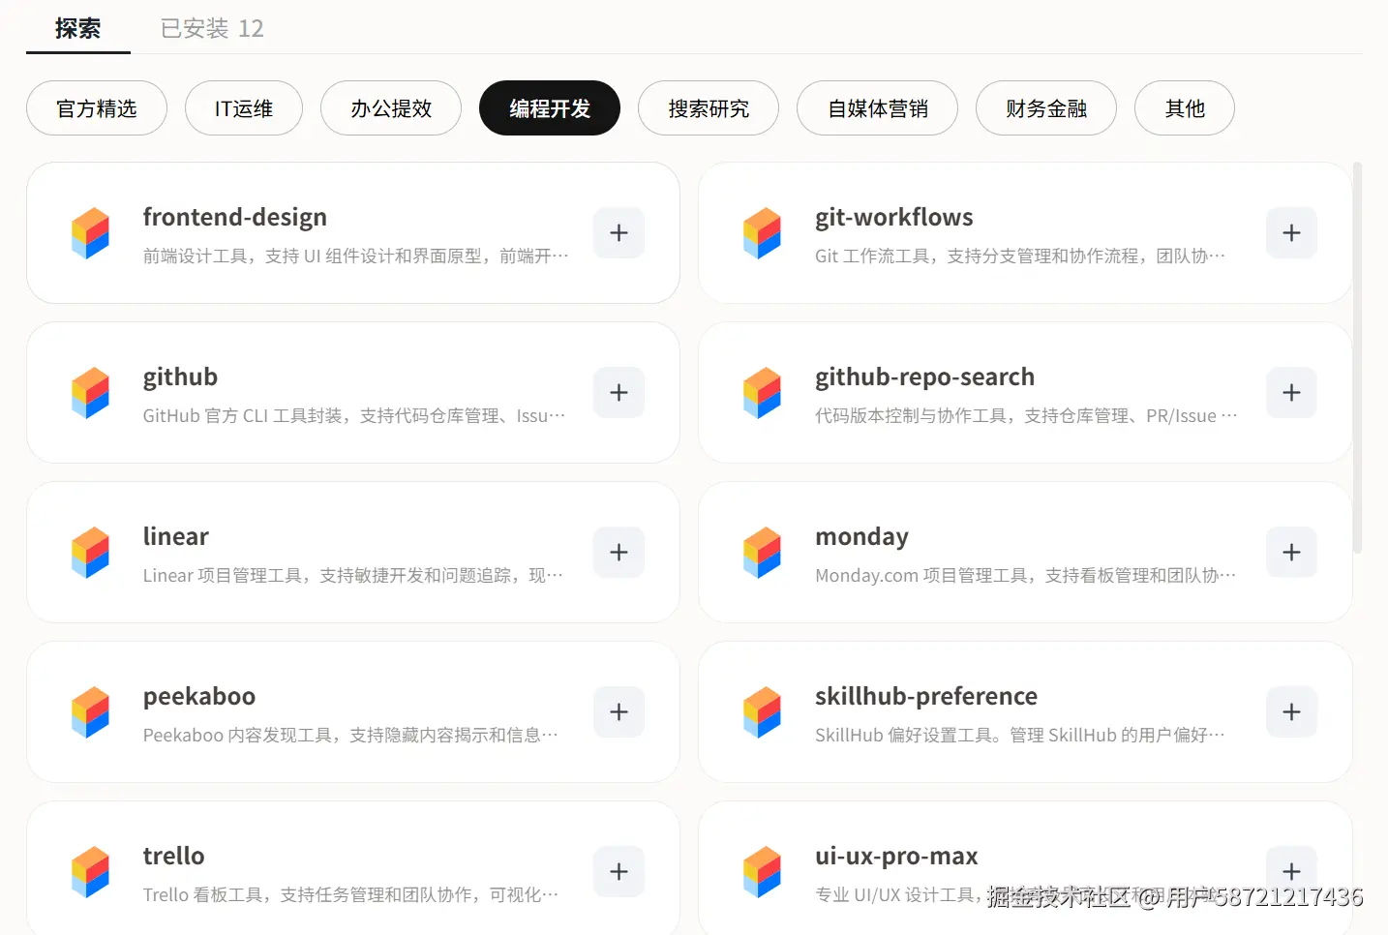This screenshot has height=935, width=1388.
Task: Click the git-workflows cube logo
Action: 762,233
